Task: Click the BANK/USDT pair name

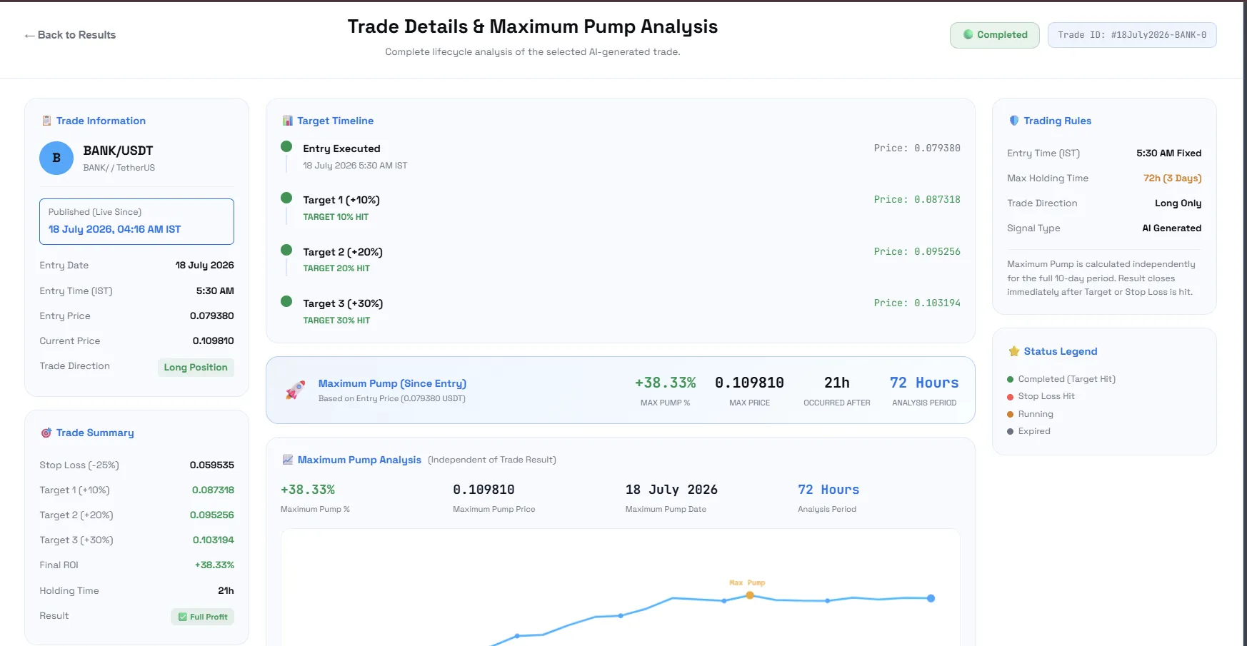Action: (x=118, y=151)
